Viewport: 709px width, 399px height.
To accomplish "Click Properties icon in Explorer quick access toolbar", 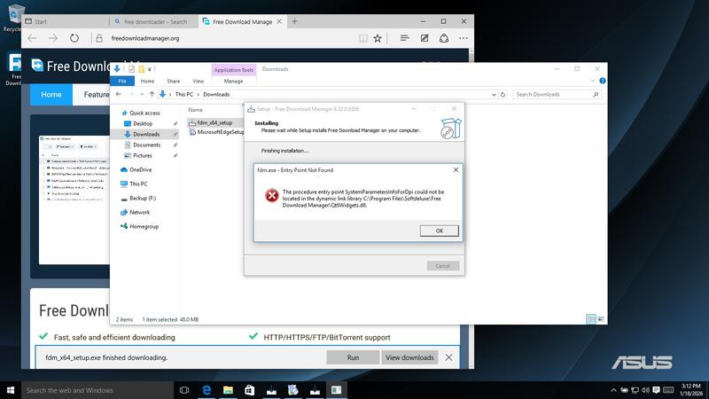I will [x=131, y=69].
